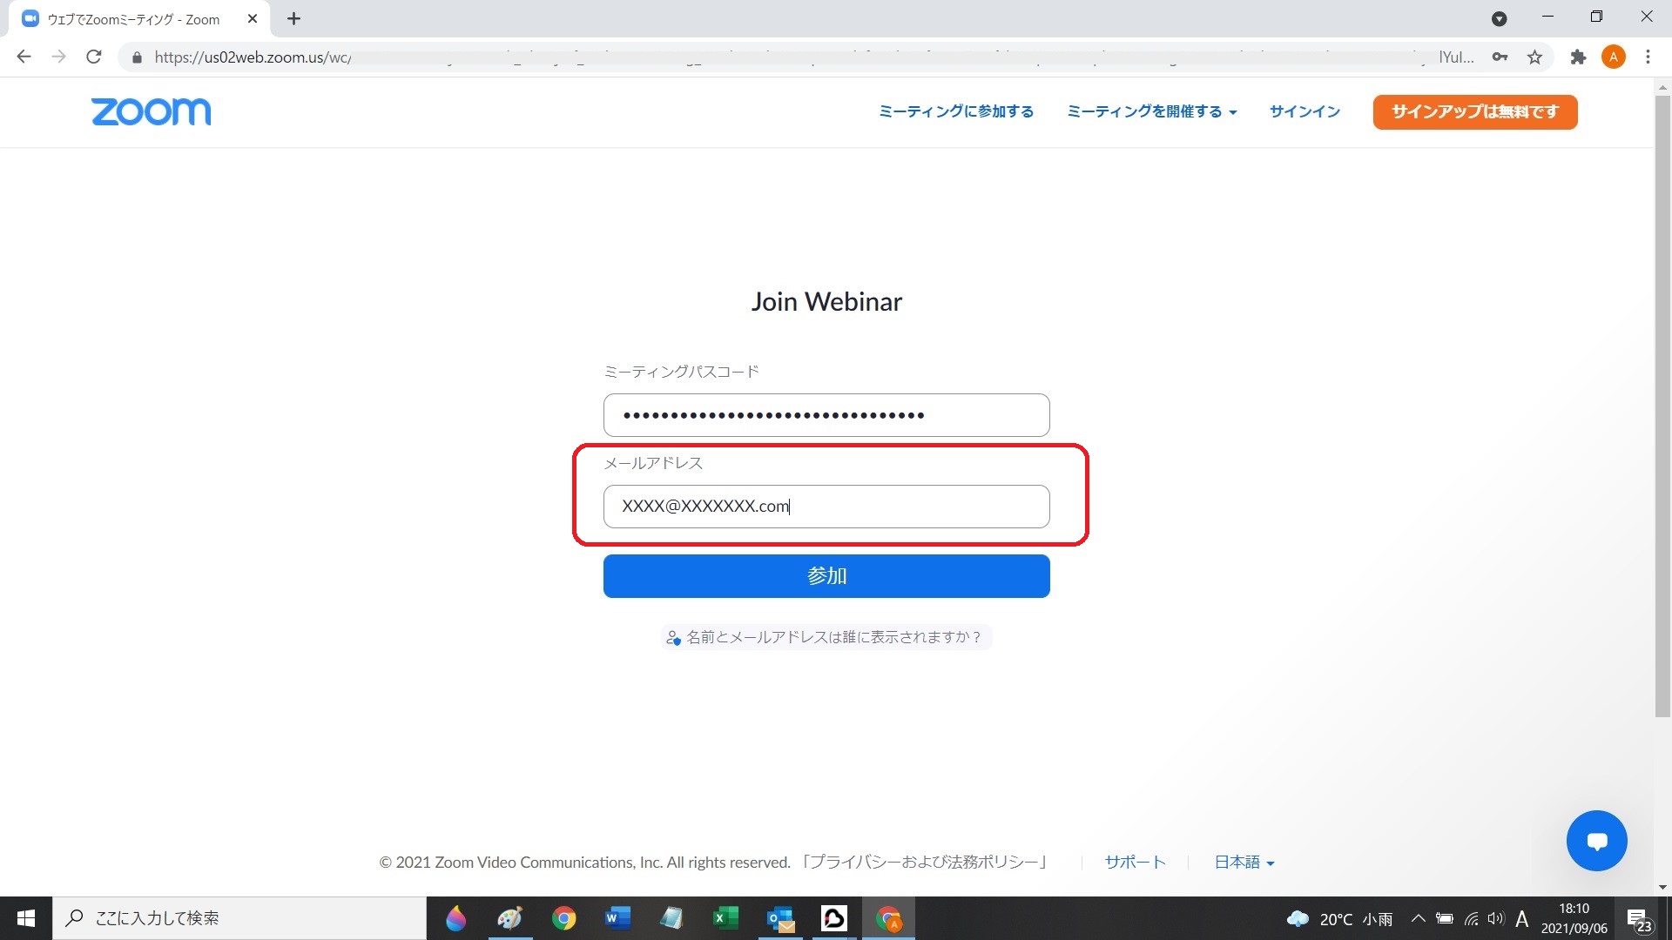The height and width of the screenshot is (940, 1672).
Task: Open Outlook from the taskbar
Action: pos(779,918)
